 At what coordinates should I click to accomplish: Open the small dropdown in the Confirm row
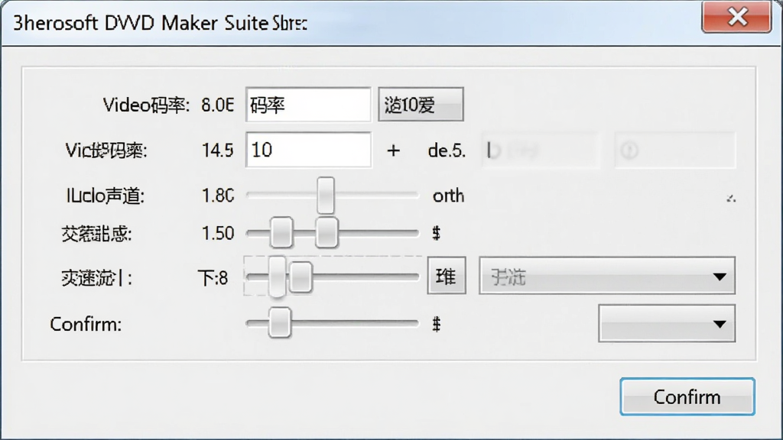point(667,324)
